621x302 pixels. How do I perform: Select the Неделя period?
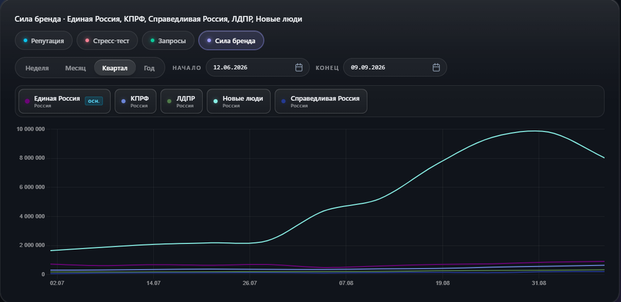pyautogui.click(x=37, y=68)
